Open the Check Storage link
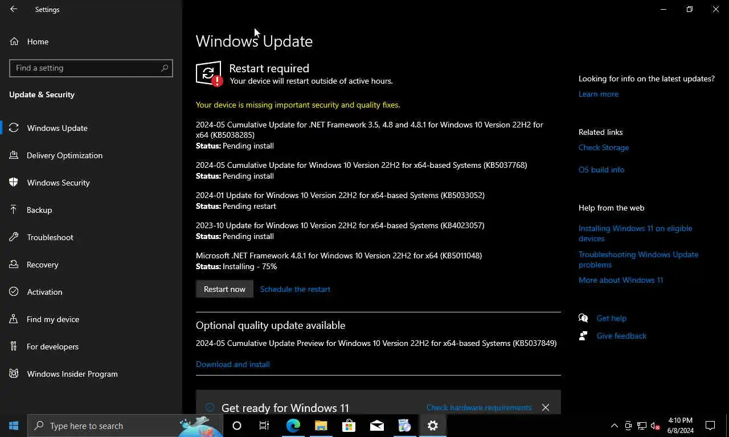Image resolution: width=729 pixels, height=437 pixels. [x=604, y=147]
